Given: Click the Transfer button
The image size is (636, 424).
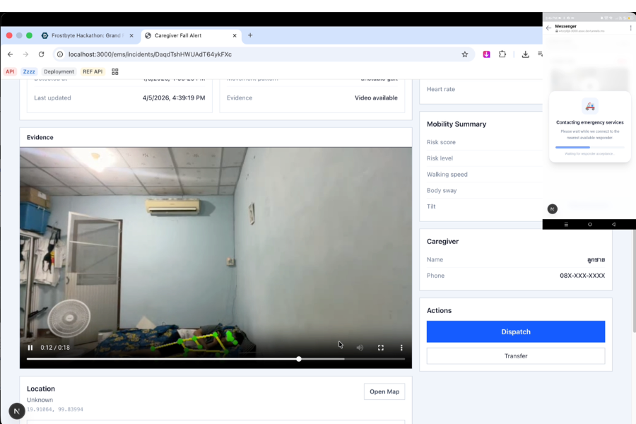Looking at the screenshot, I should tap(516, 356).
